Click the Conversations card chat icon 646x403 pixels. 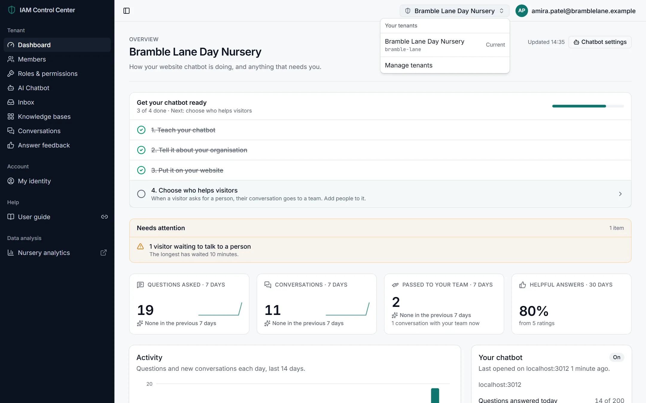(x=268, y=285)
